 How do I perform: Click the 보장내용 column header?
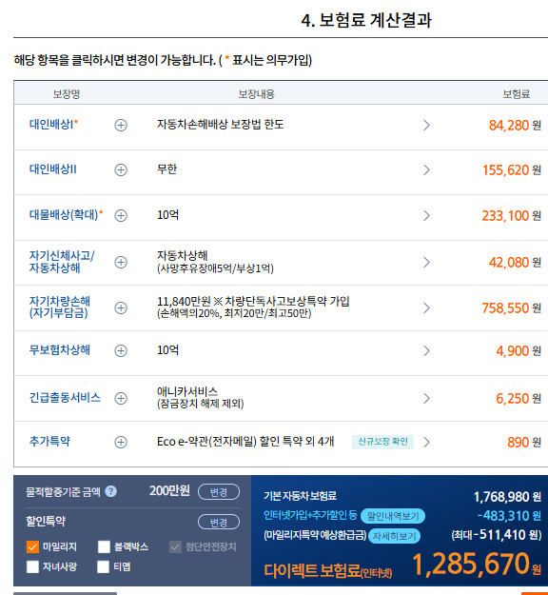point(256,93)
